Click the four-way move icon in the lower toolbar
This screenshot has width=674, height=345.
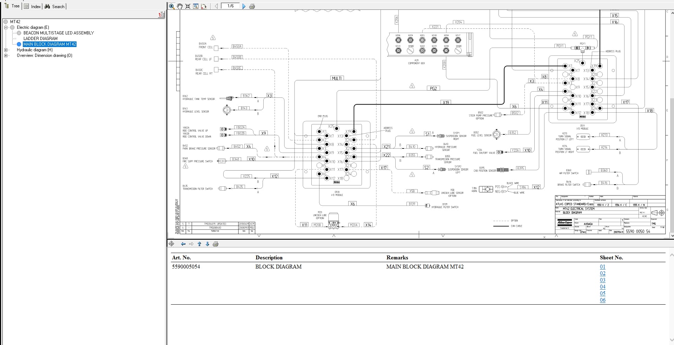171,244
